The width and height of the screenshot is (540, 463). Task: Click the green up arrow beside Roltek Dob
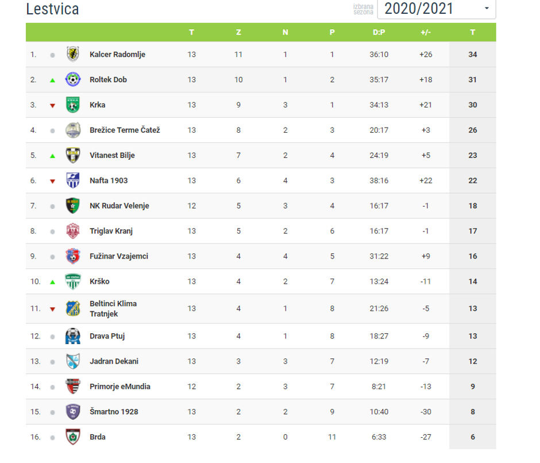[52, 80]
